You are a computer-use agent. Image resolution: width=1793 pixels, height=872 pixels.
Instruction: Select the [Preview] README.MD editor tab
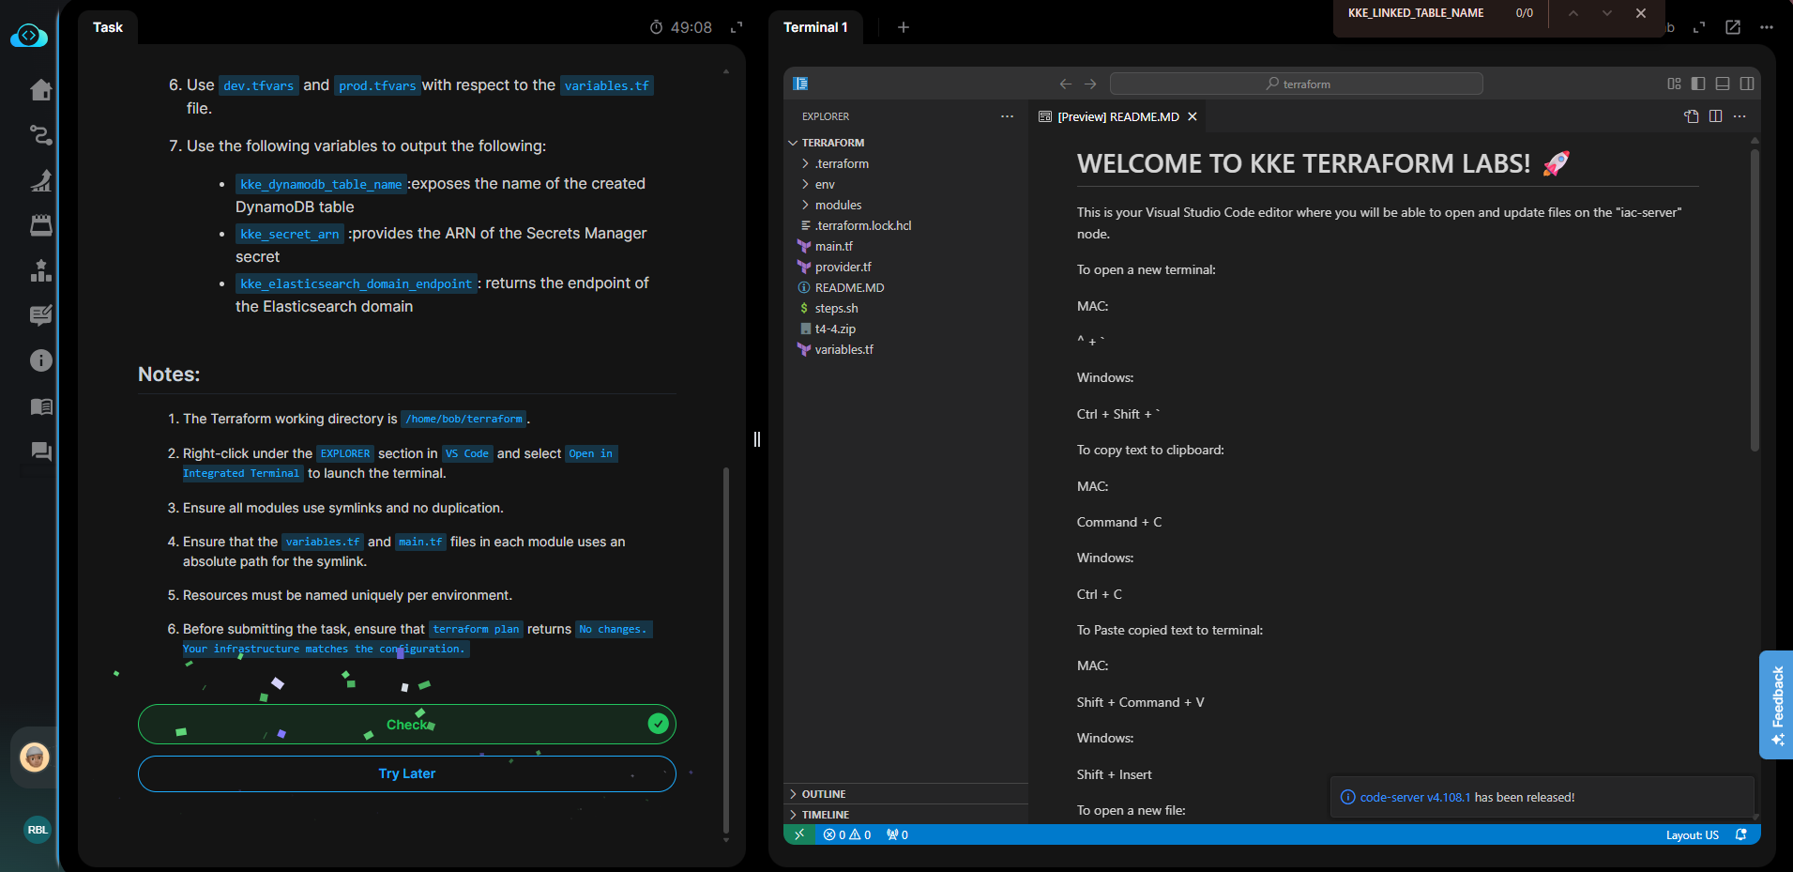click(1117, 116)
